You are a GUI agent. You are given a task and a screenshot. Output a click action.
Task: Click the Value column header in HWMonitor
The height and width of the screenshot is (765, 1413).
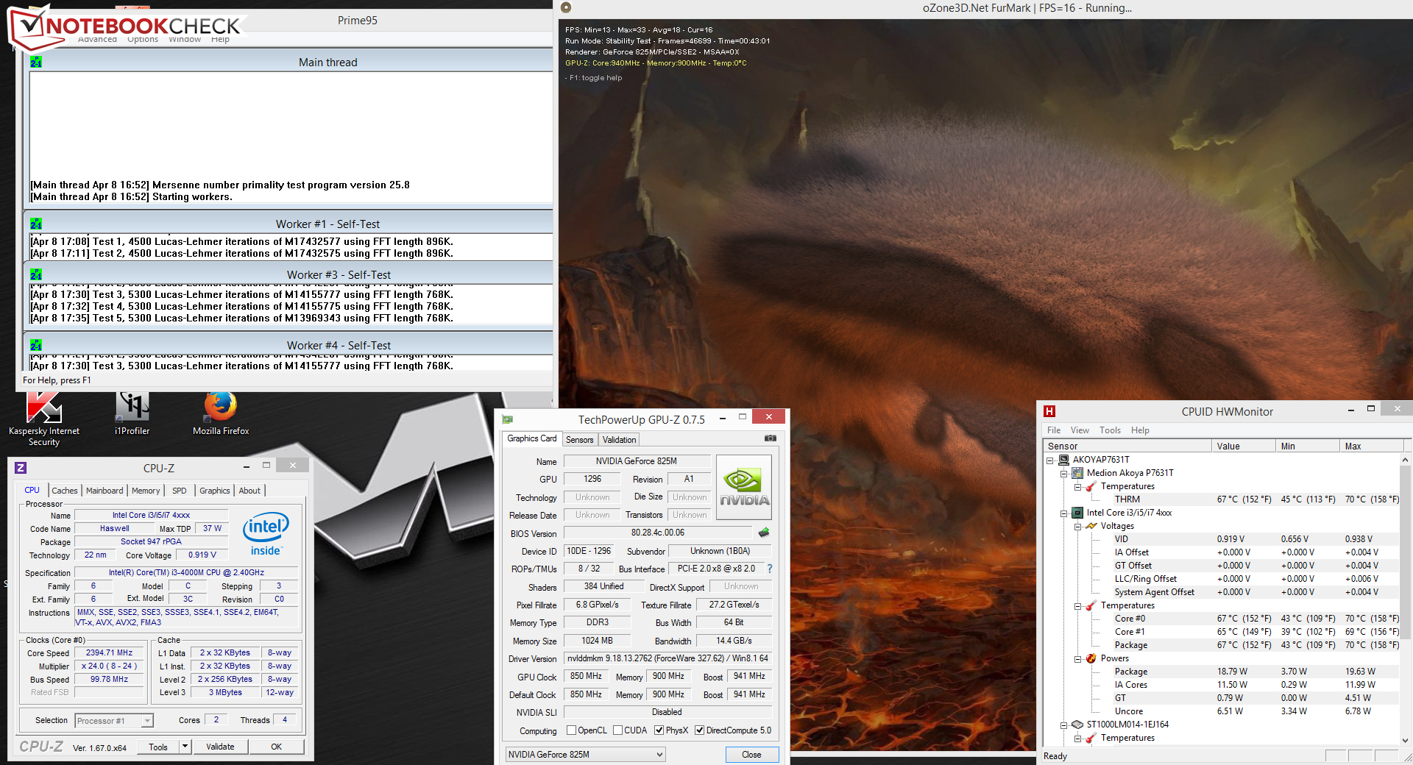[x=1243, y=446]
